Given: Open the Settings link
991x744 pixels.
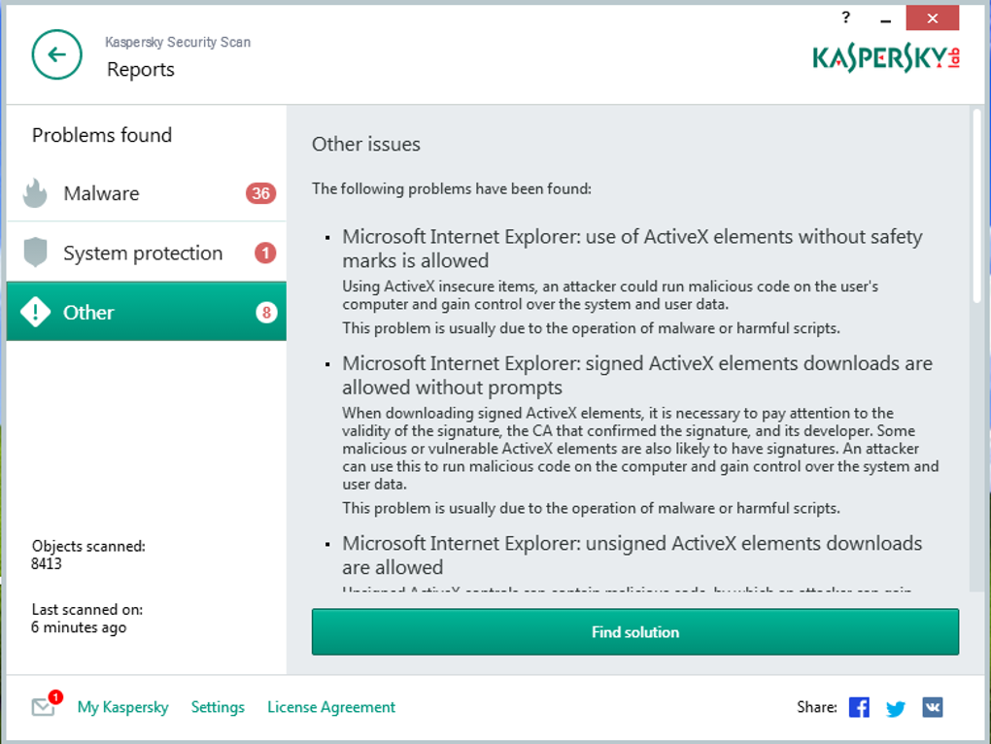Looking at the screenshot, I should tap(218, 707).
